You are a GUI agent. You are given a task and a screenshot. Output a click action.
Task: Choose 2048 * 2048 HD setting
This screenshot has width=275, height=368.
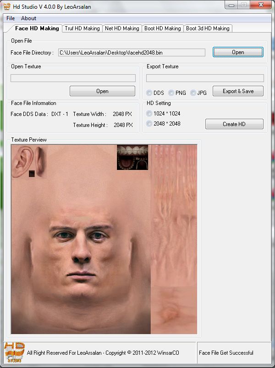point(149,124)
